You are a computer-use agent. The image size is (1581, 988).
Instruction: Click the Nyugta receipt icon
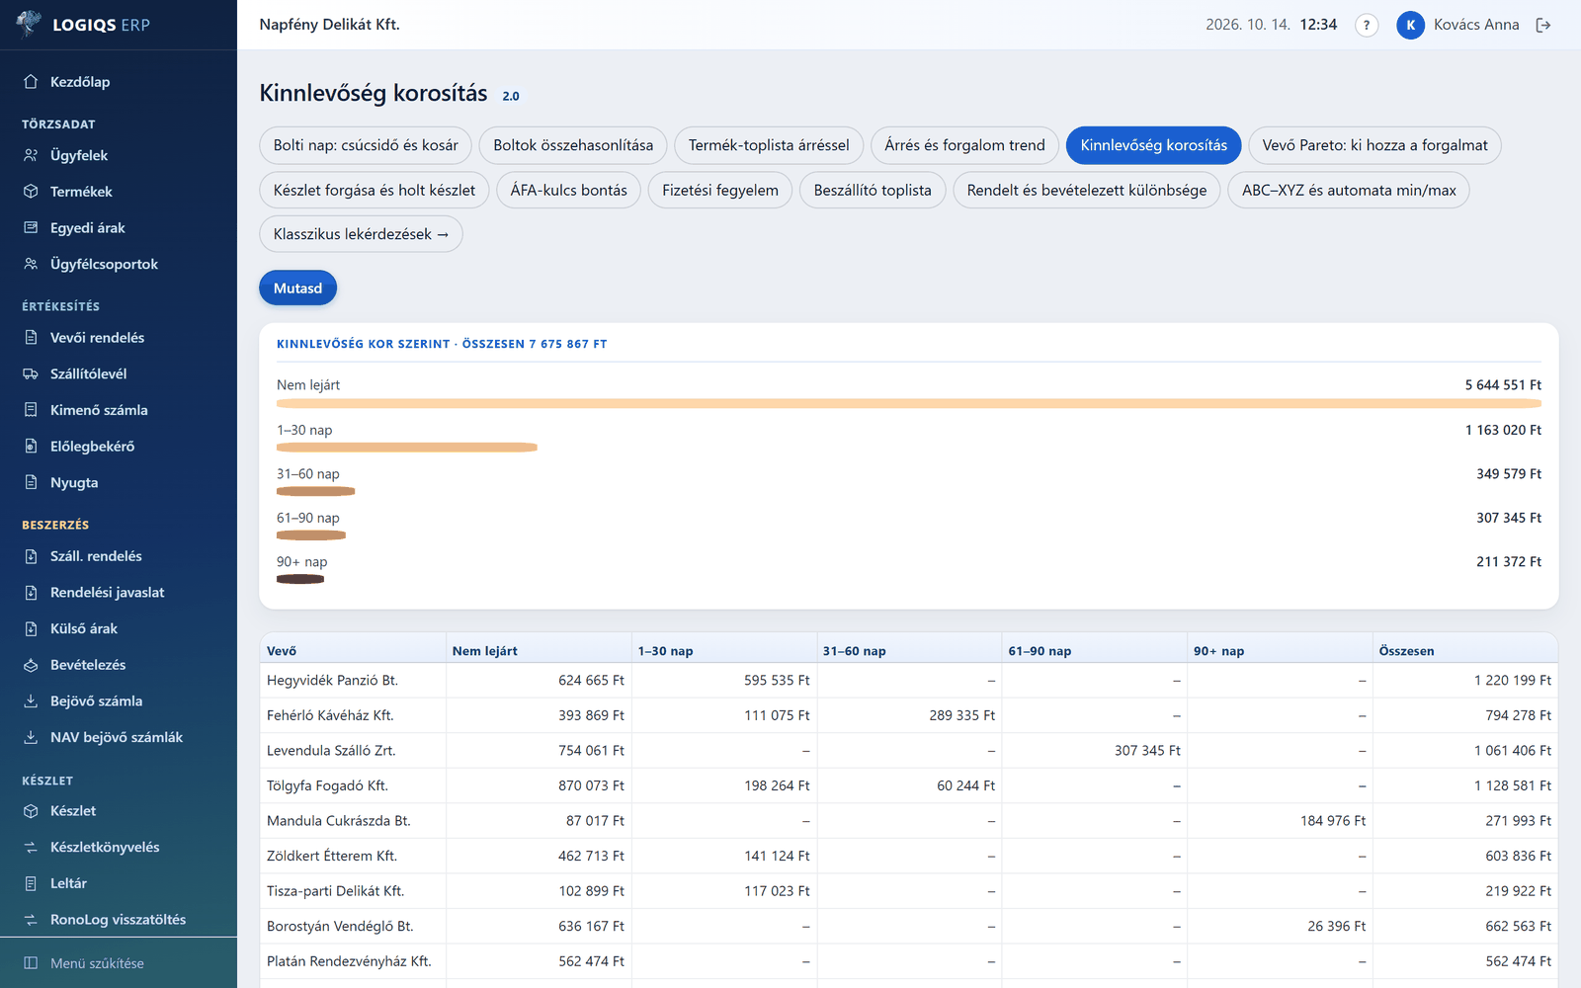pyautogui.click(x=31, y=482)
